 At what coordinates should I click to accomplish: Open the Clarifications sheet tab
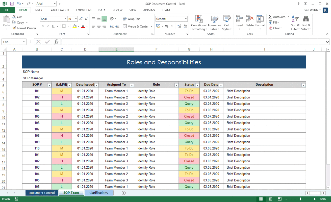coord(98,193)
